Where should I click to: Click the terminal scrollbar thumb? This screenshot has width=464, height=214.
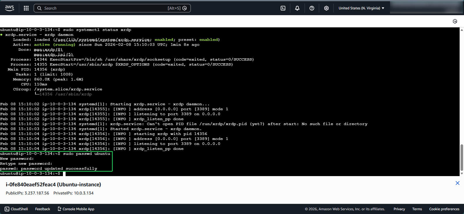462,157
